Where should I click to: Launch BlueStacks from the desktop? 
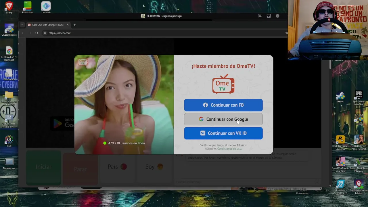(27, 7)
